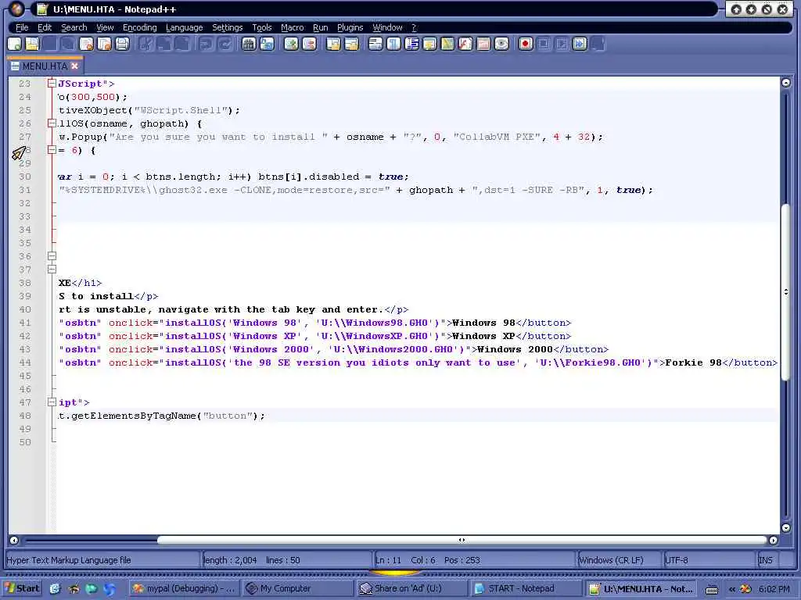Image resolution: width=801 pixels, height=600 pixels.
Task: Open the Encoding menu
Action: [139, 27]
